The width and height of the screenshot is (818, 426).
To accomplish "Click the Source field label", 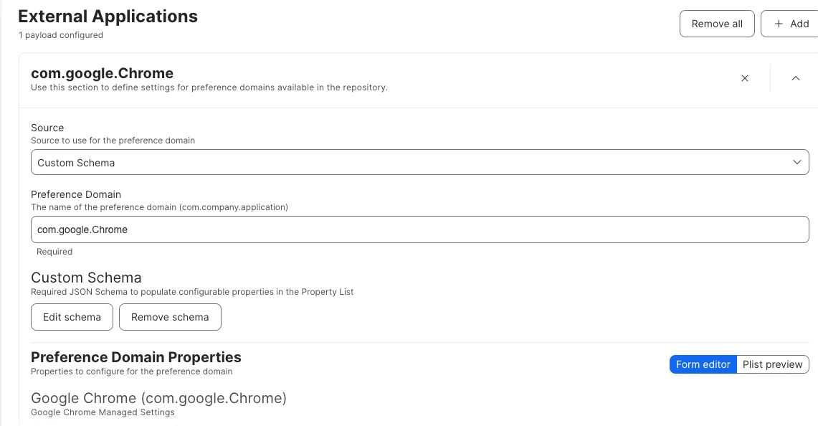I will (x=47, y=128).
